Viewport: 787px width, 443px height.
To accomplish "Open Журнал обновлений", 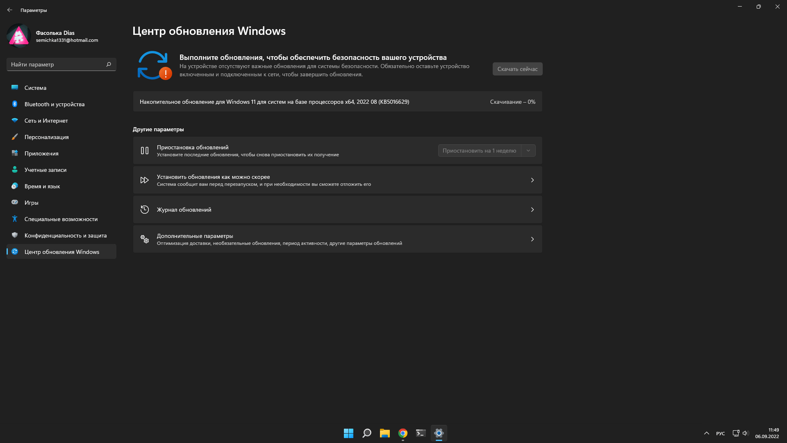I will point(337,210).
